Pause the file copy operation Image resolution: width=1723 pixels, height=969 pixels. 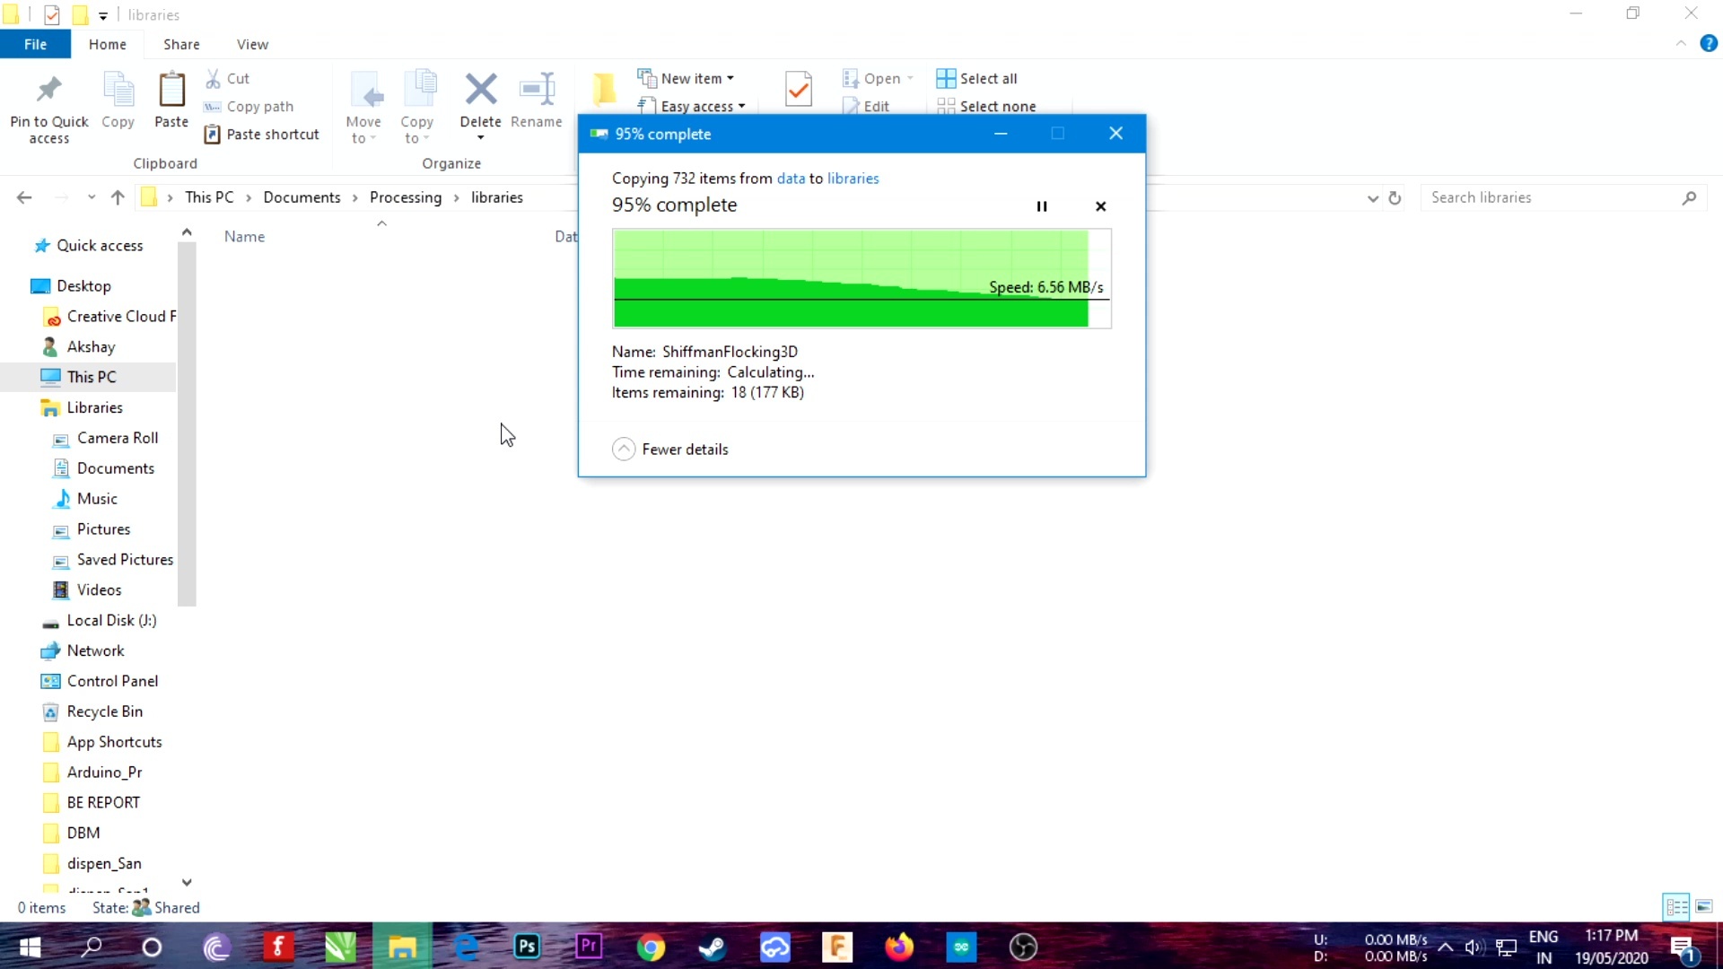click(x=1042, y=206)
